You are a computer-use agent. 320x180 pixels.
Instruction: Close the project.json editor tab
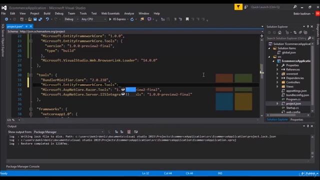pyautogui.click(x=31, y=26)
